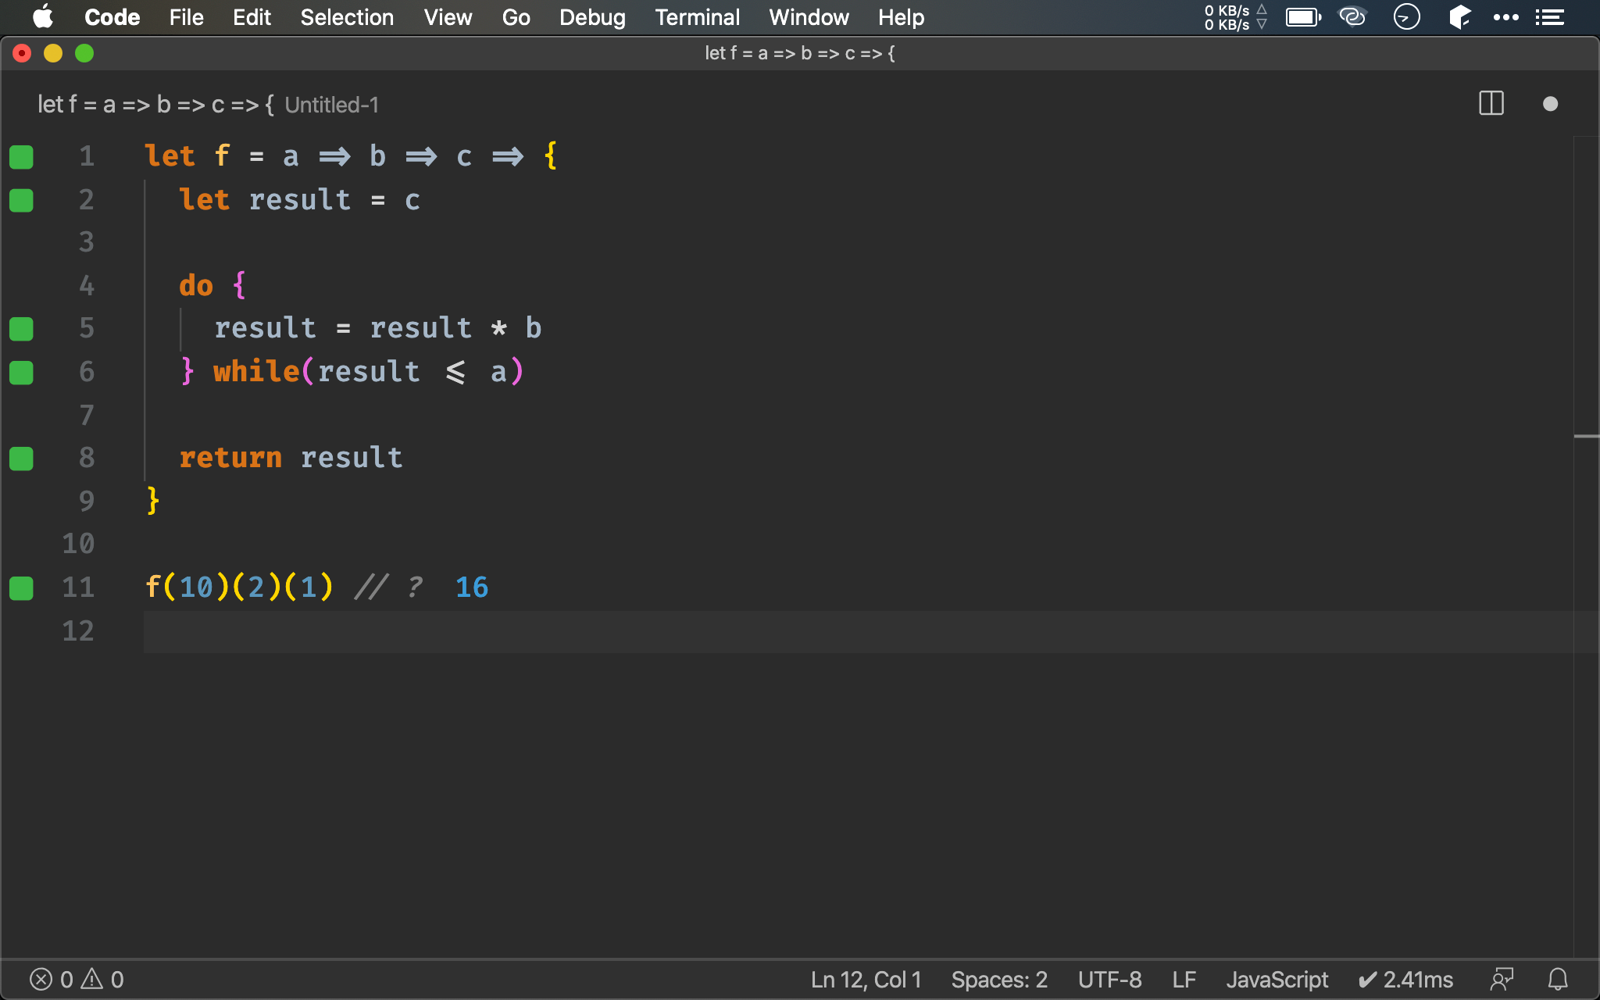Image resolution: width=1600 pixels, height=1000 pixels.
Task: Click the circular status icon in menu bar
Action: [1406, 16]
